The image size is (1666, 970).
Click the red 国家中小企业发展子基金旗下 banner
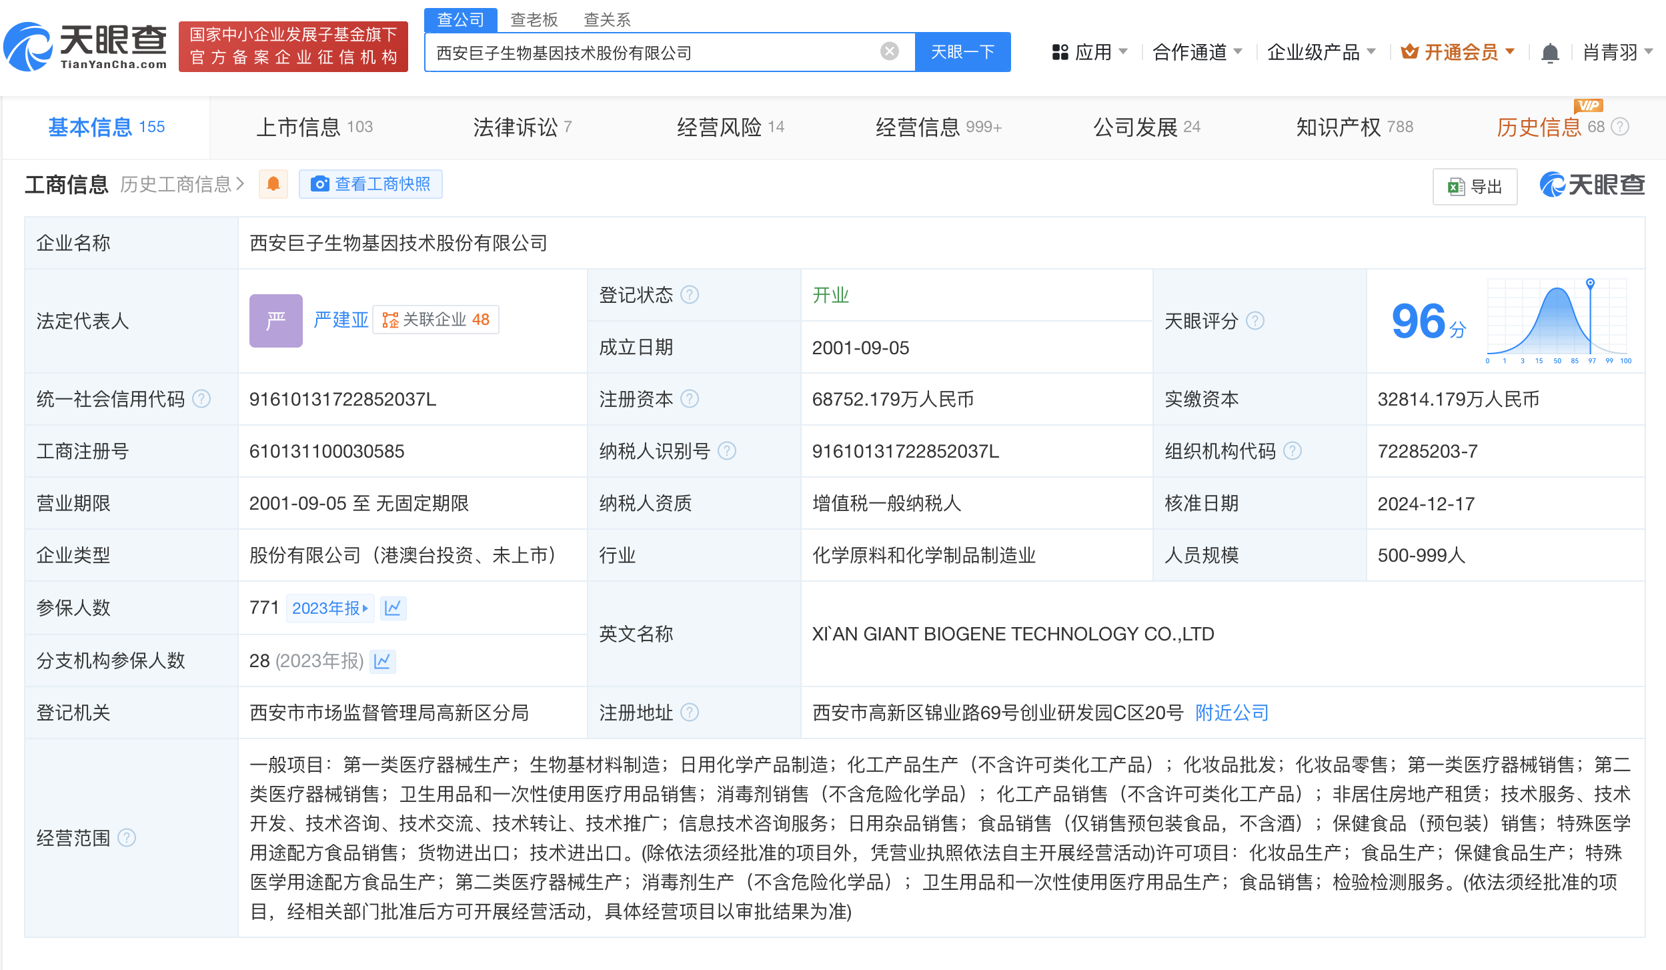coord(293,46)
